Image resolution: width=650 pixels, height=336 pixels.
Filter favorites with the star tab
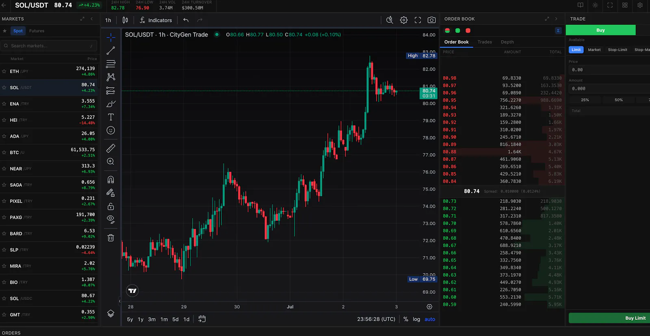(5, 31)
